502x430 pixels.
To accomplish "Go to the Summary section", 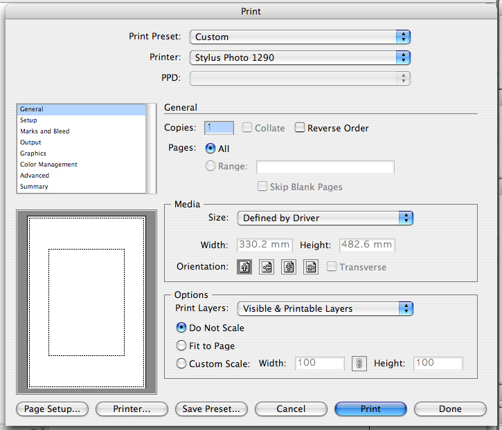I will pos(35,187).
